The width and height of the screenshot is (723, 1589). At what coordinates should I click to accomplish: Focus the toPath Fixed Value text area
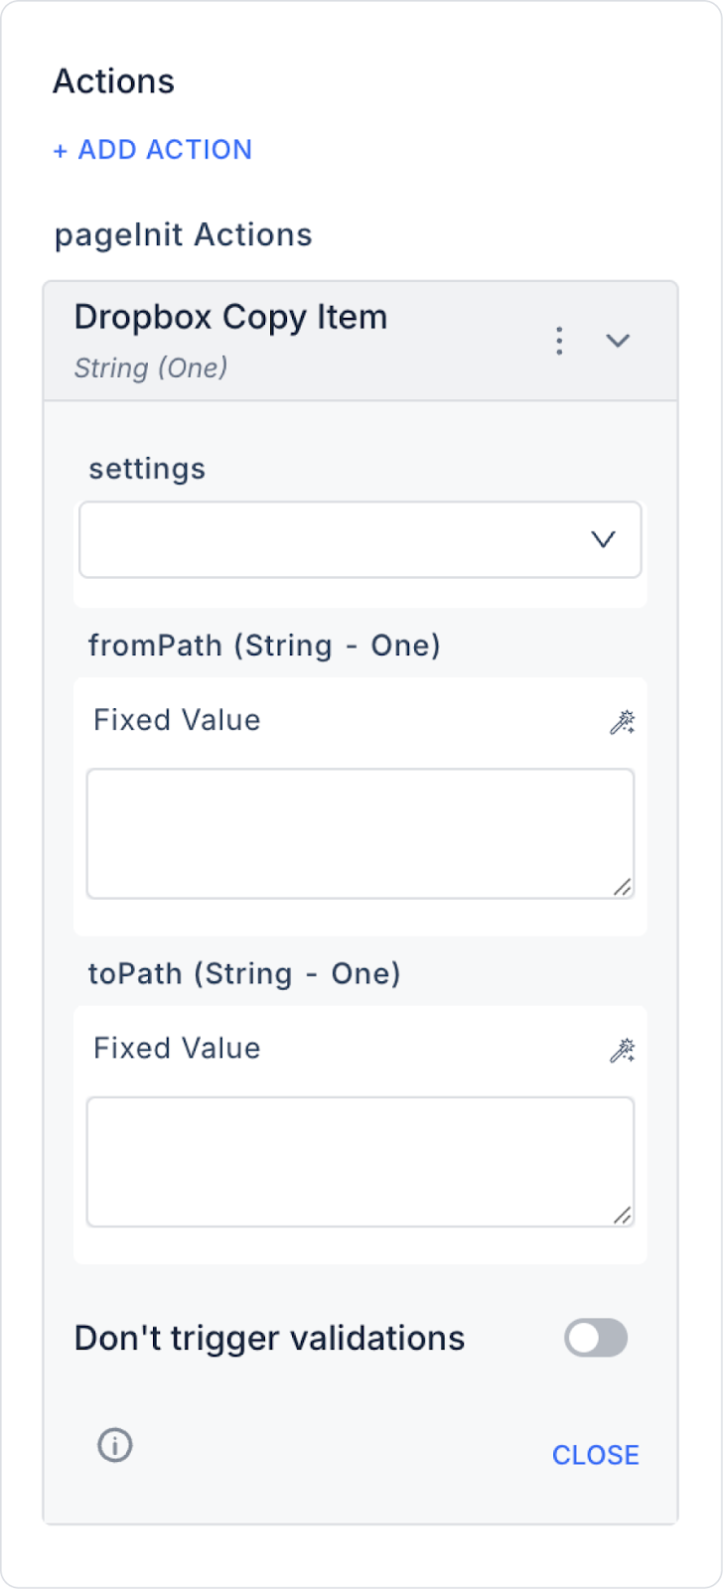(360, 1160)
